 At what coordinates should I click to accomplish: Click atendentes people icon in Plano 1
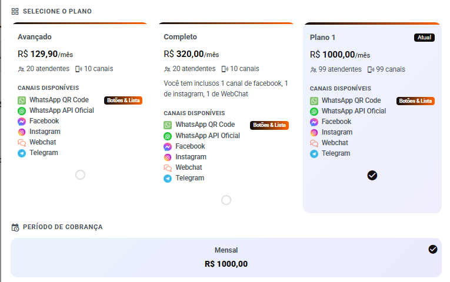(x=313, y=70)
